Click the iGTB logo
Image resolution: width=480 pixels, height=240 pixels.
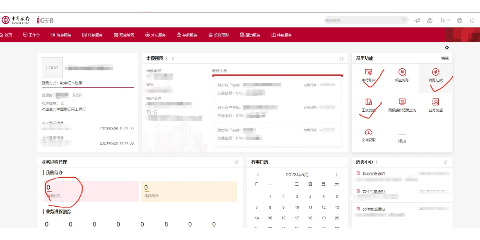pos(45,20)
